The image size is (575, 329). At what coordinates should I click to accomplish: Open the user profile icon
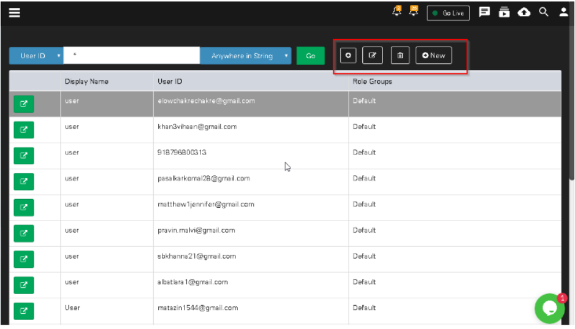tap(563, 12)
